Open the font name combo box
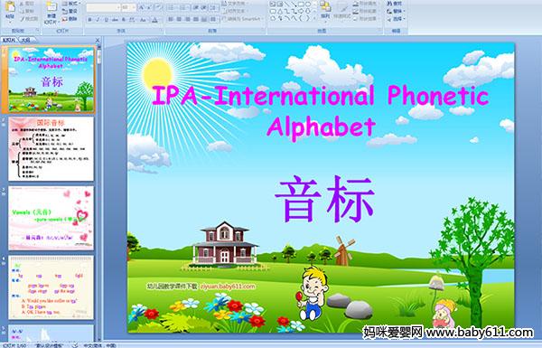This screenshot has height=348, width=542. 103,7
